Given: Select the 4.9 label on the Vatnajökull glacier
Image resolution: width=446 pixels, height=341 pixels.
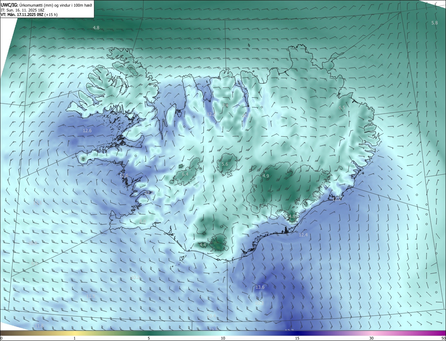Looking at the screenshot, I should (266, 176).
